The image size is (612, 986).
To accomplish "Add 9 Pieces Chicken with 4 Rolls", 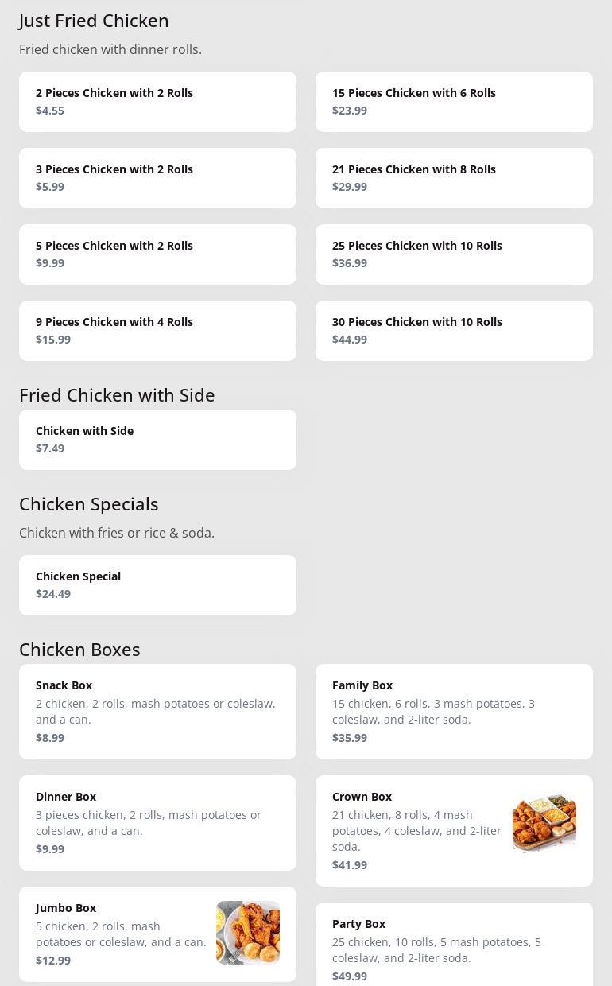I will (x=157, y=331).
